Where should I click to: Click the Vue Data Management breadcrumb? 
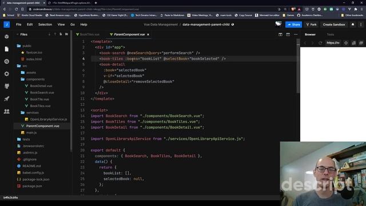(161, 24)
